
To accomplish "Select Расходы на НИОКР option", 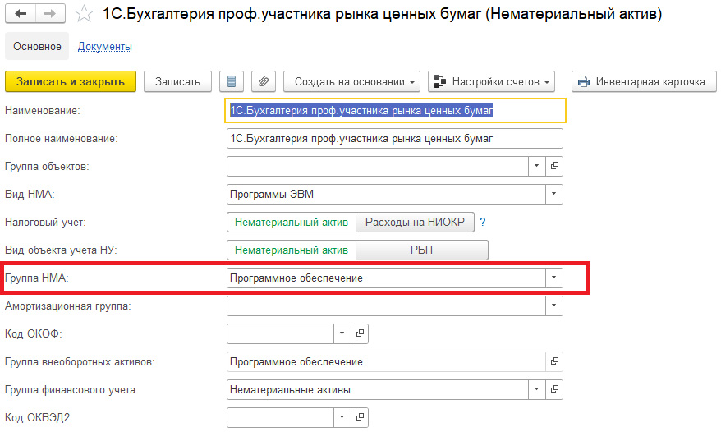I will click(416, 223).
